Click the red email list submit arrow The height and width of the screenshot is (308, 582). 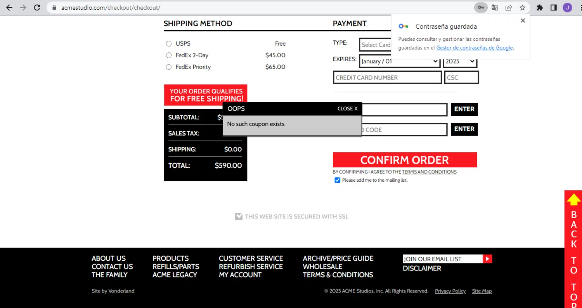487,259
